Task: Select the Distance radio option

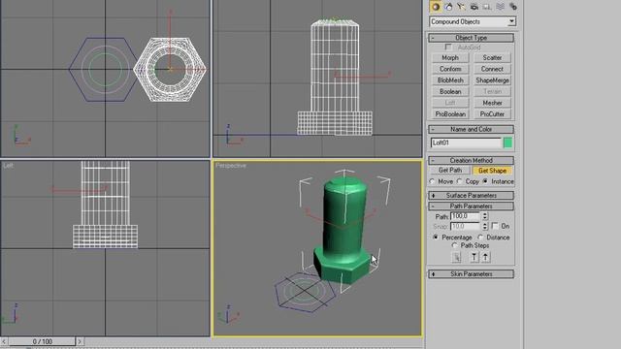Action: (480, 237)
